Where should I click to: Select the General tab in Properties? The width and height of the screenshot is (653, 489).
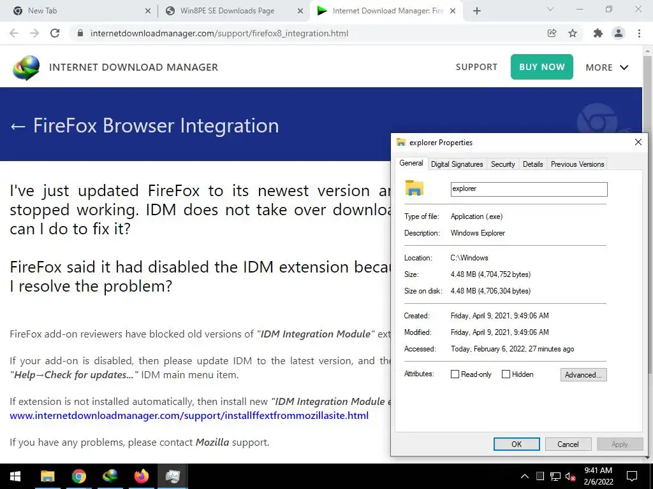click(411, 163)
